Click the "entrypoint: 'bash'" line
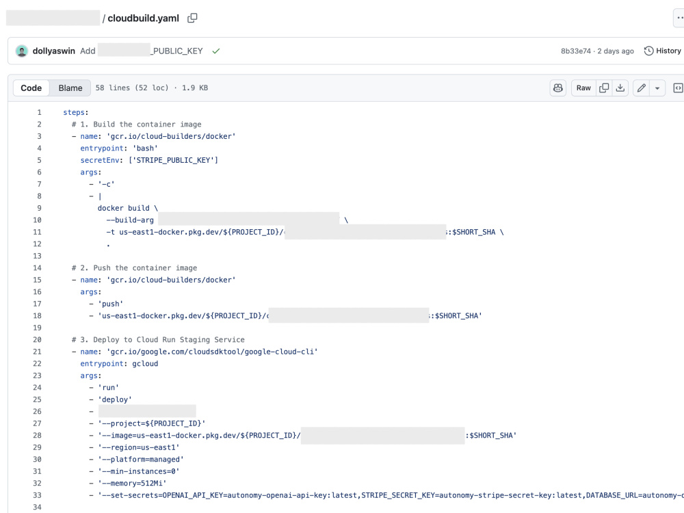684x513 pixels. click(119, 148)
